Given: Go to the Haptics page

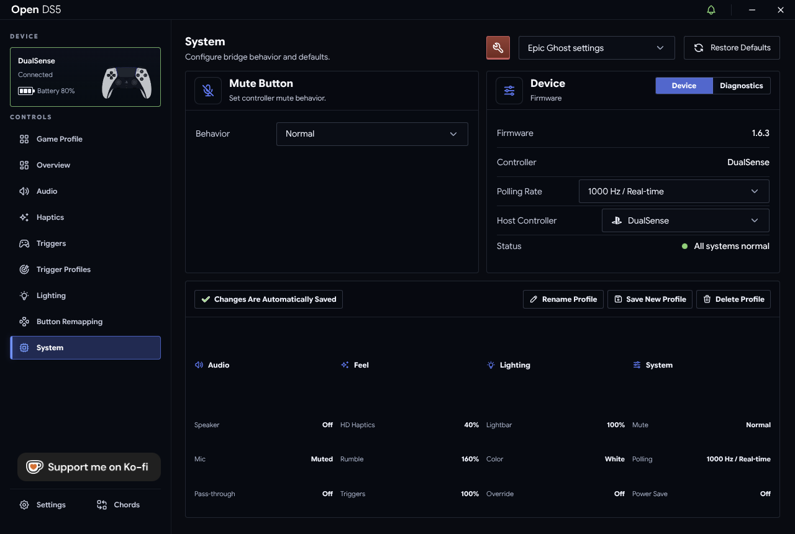Looking at the screenshot, I should (85, 217).
